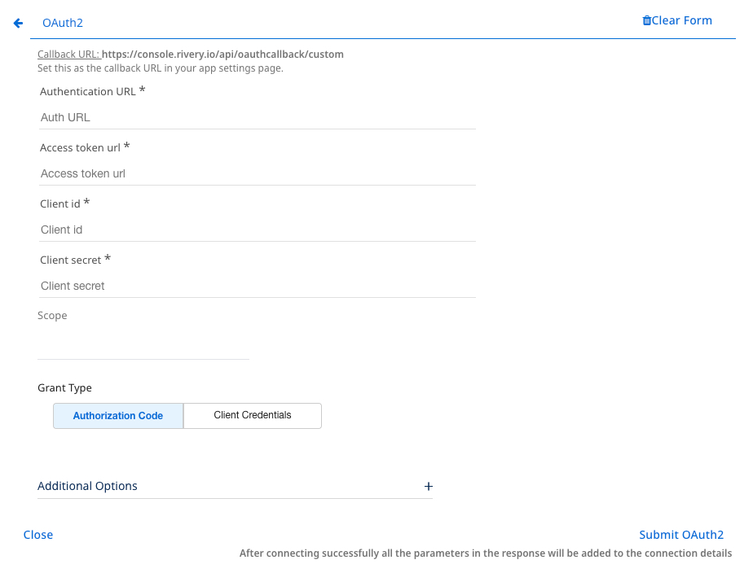Click the Authentication URL field label

pyautogui.click(x=88, y=92)
